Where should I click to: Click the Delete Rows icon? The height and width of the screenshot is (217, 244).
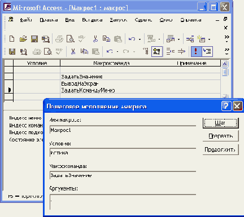click(182, 51)
